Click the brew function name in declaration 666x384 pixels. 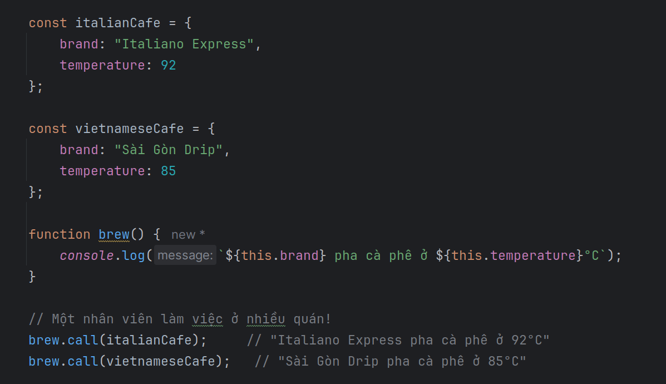114,235
